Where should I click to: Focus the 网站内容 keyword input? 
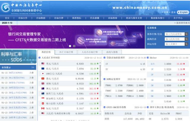(175, 44)
